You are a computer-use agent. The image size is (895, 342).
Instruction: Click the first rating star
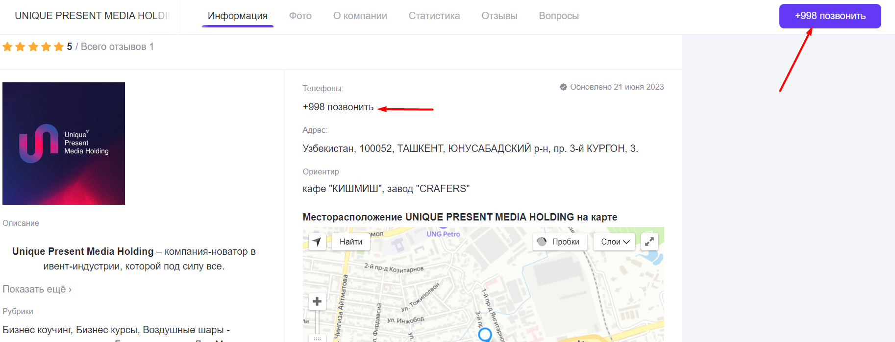click(x=7, y=47)
